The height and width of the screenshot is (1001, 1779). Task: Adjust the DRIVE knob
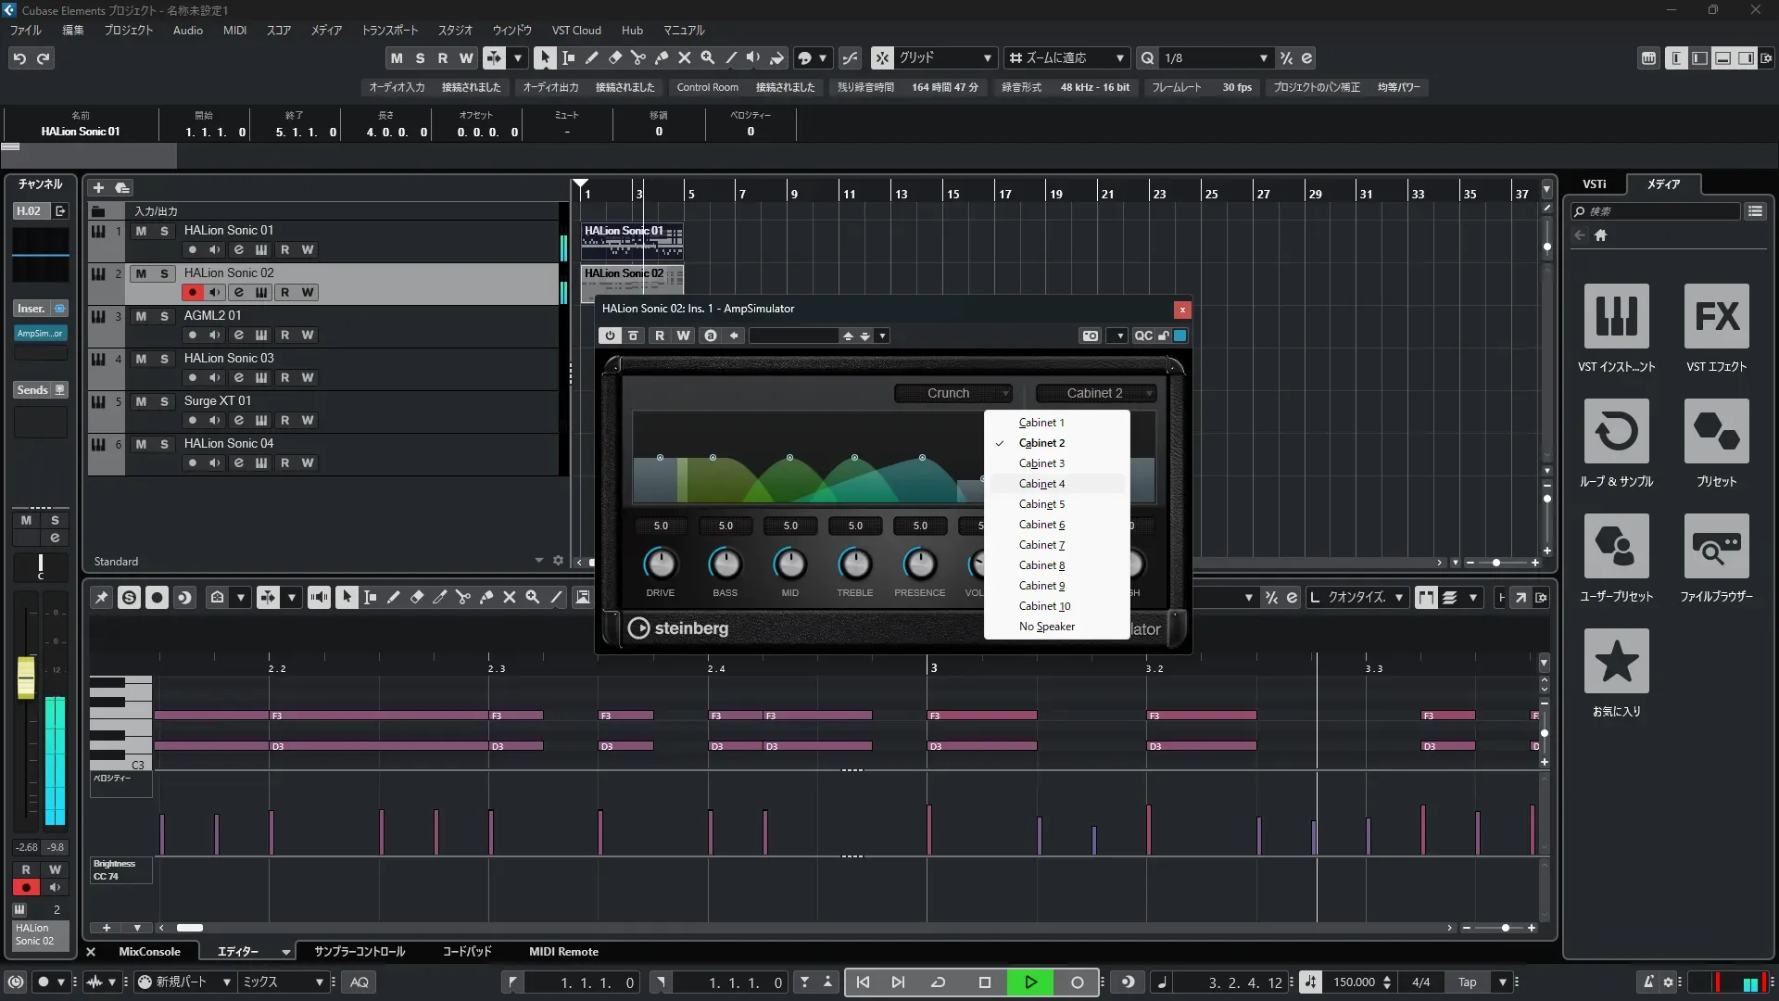(660, 564)
